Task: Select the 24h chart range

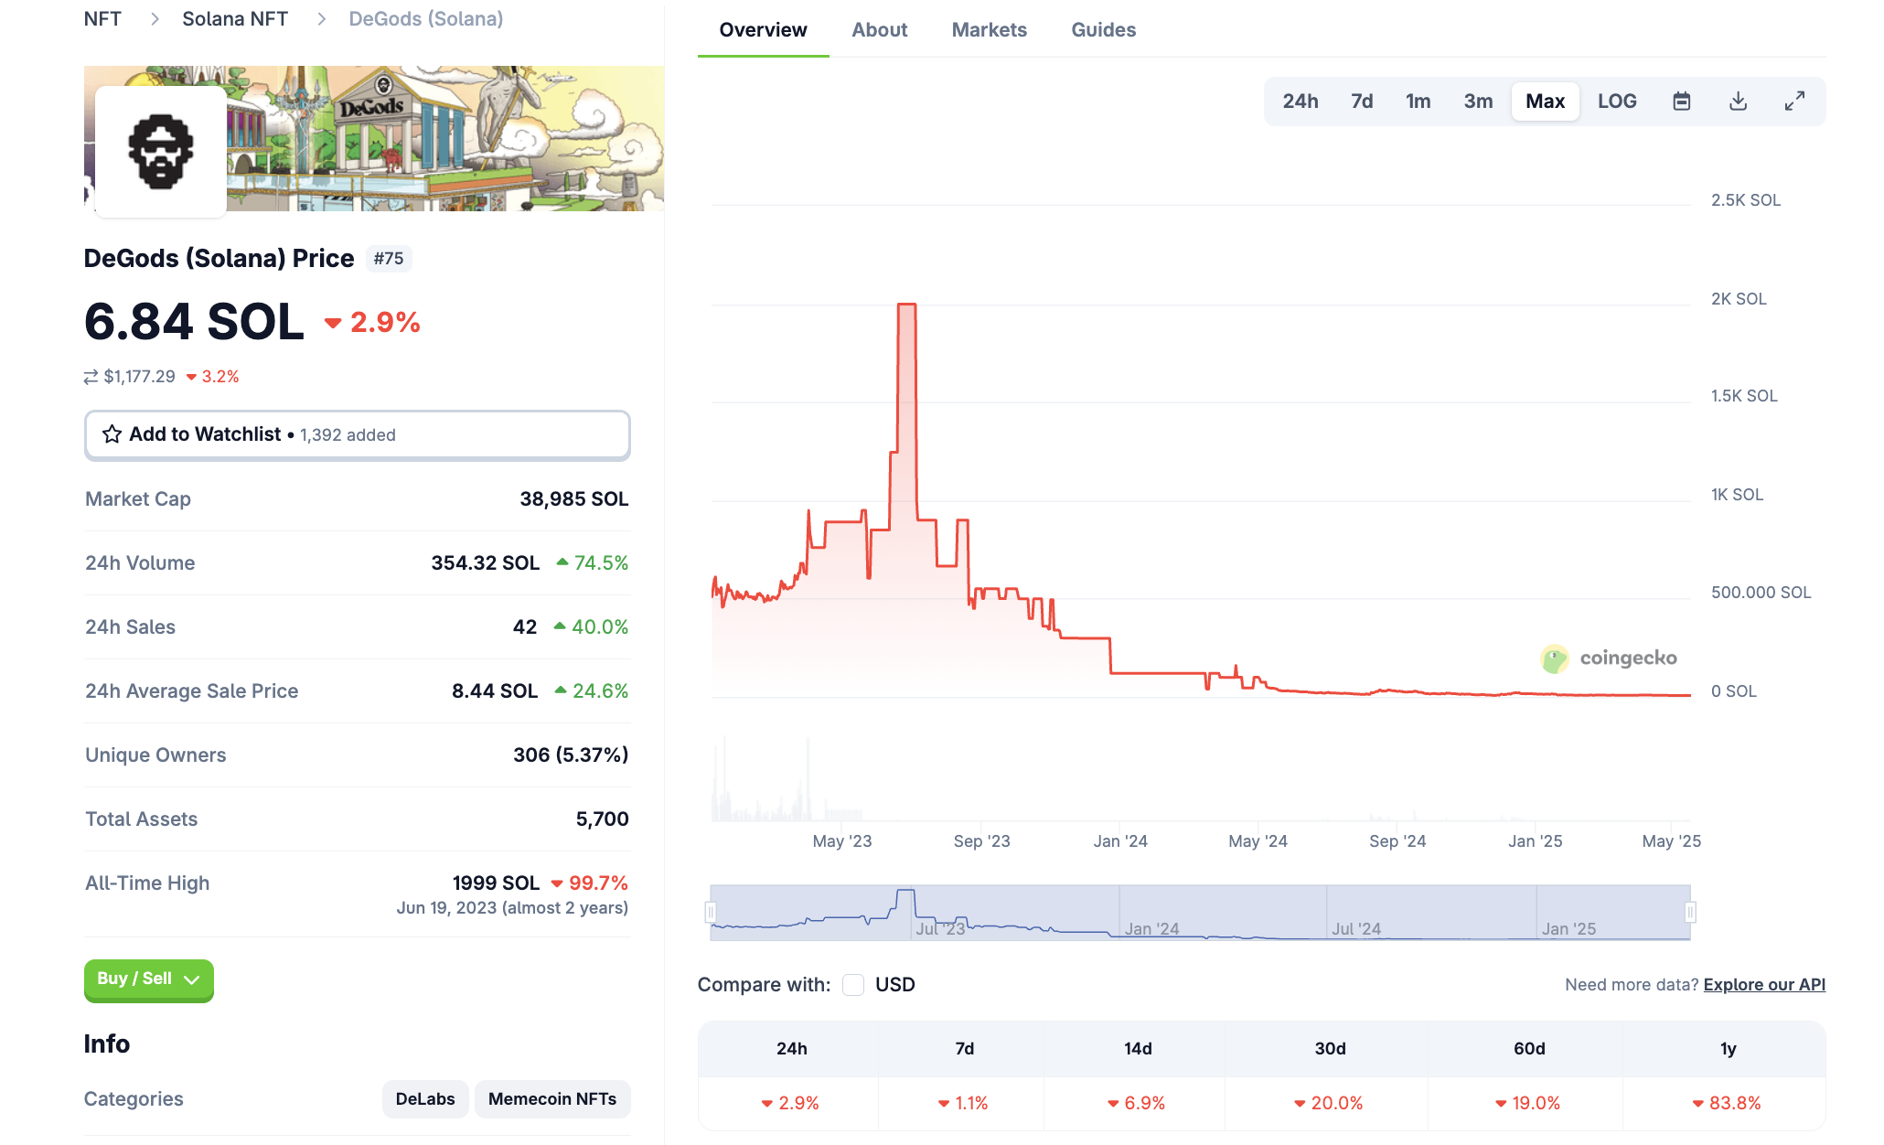Action: click(1300, 102)
